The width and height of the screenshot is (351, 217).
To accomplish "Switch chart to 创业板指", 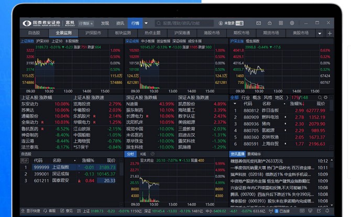I will [x=163, y=41].
